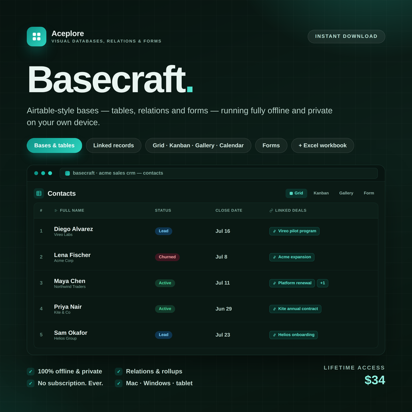Click the Jul 8 close date cell
The width and height of the screenshot is (412, 412).
point(221,257)
